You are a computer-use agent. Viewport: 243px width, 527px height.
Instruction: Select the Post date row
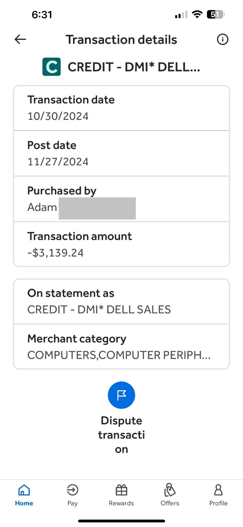121,153
